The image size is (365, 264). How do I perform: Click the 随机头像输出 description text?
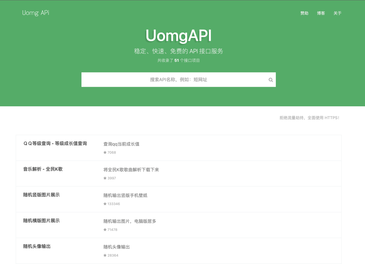coord(116,247)
